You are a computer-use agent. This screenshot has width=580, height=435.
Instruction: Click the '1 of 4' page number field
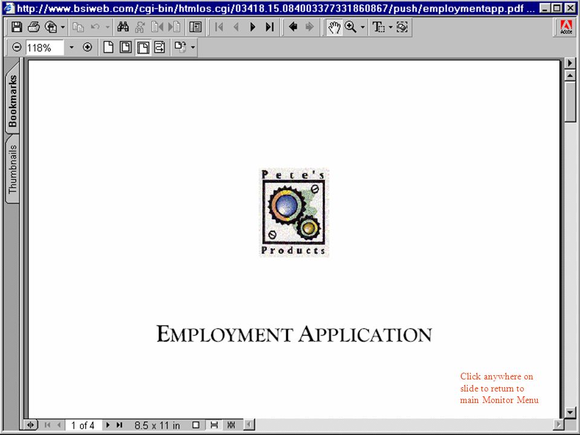[x=83, y=425]
